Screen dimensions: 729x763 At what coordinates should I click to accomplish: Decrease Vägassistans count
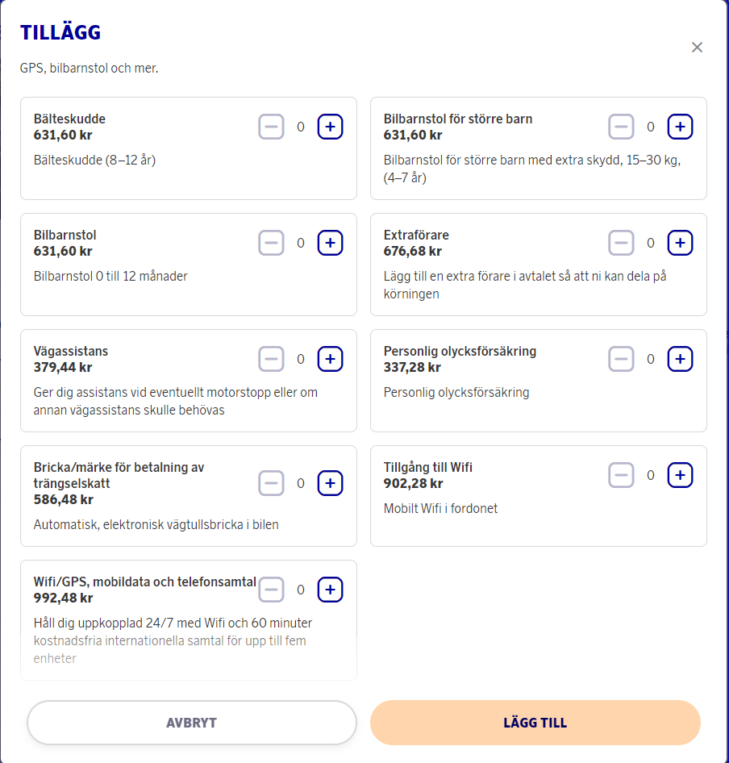(x=272, y=359)
